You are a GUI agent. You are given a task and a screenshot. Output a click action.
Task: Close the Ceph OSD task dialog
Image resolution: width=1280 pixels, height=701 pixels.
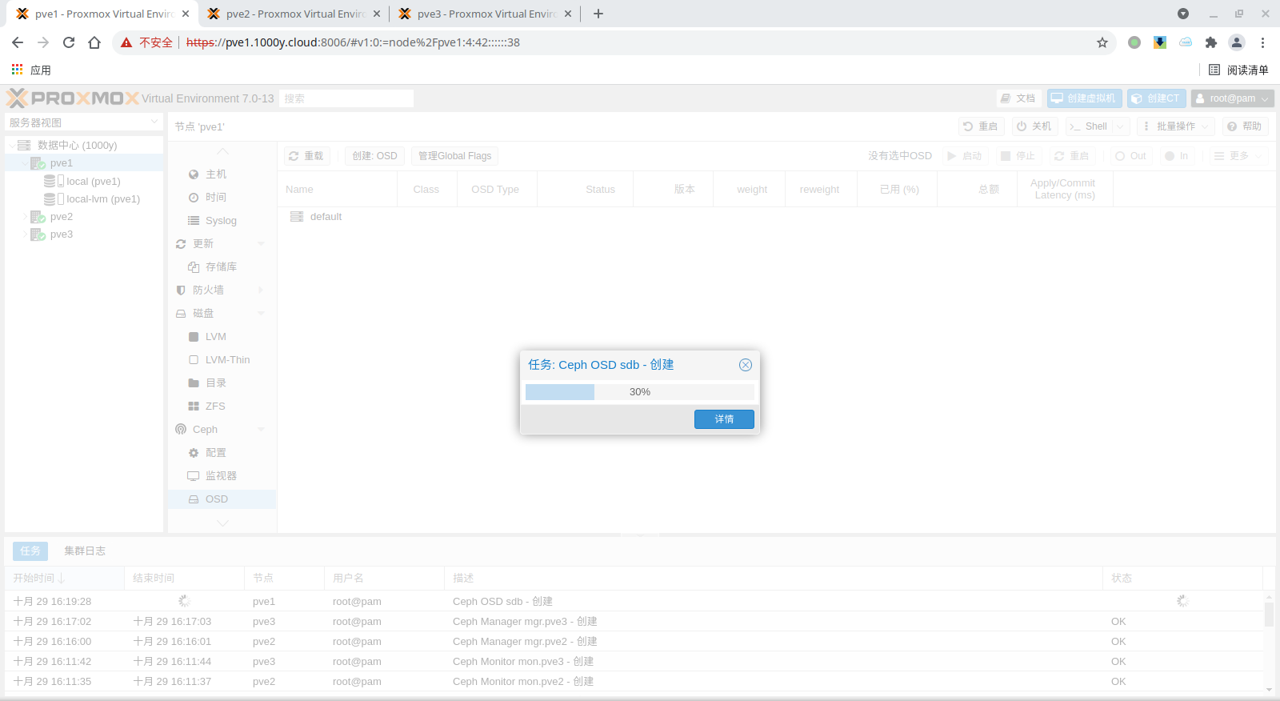[745, 365]
